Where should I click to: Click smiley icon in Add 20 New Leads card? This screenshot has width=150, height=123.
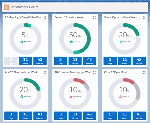coord(22,97)
